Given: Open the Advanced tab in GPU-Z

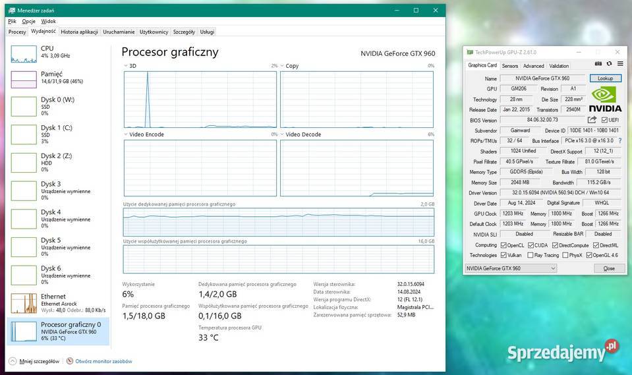Looking at the screenshot, I should coord(534,66).
